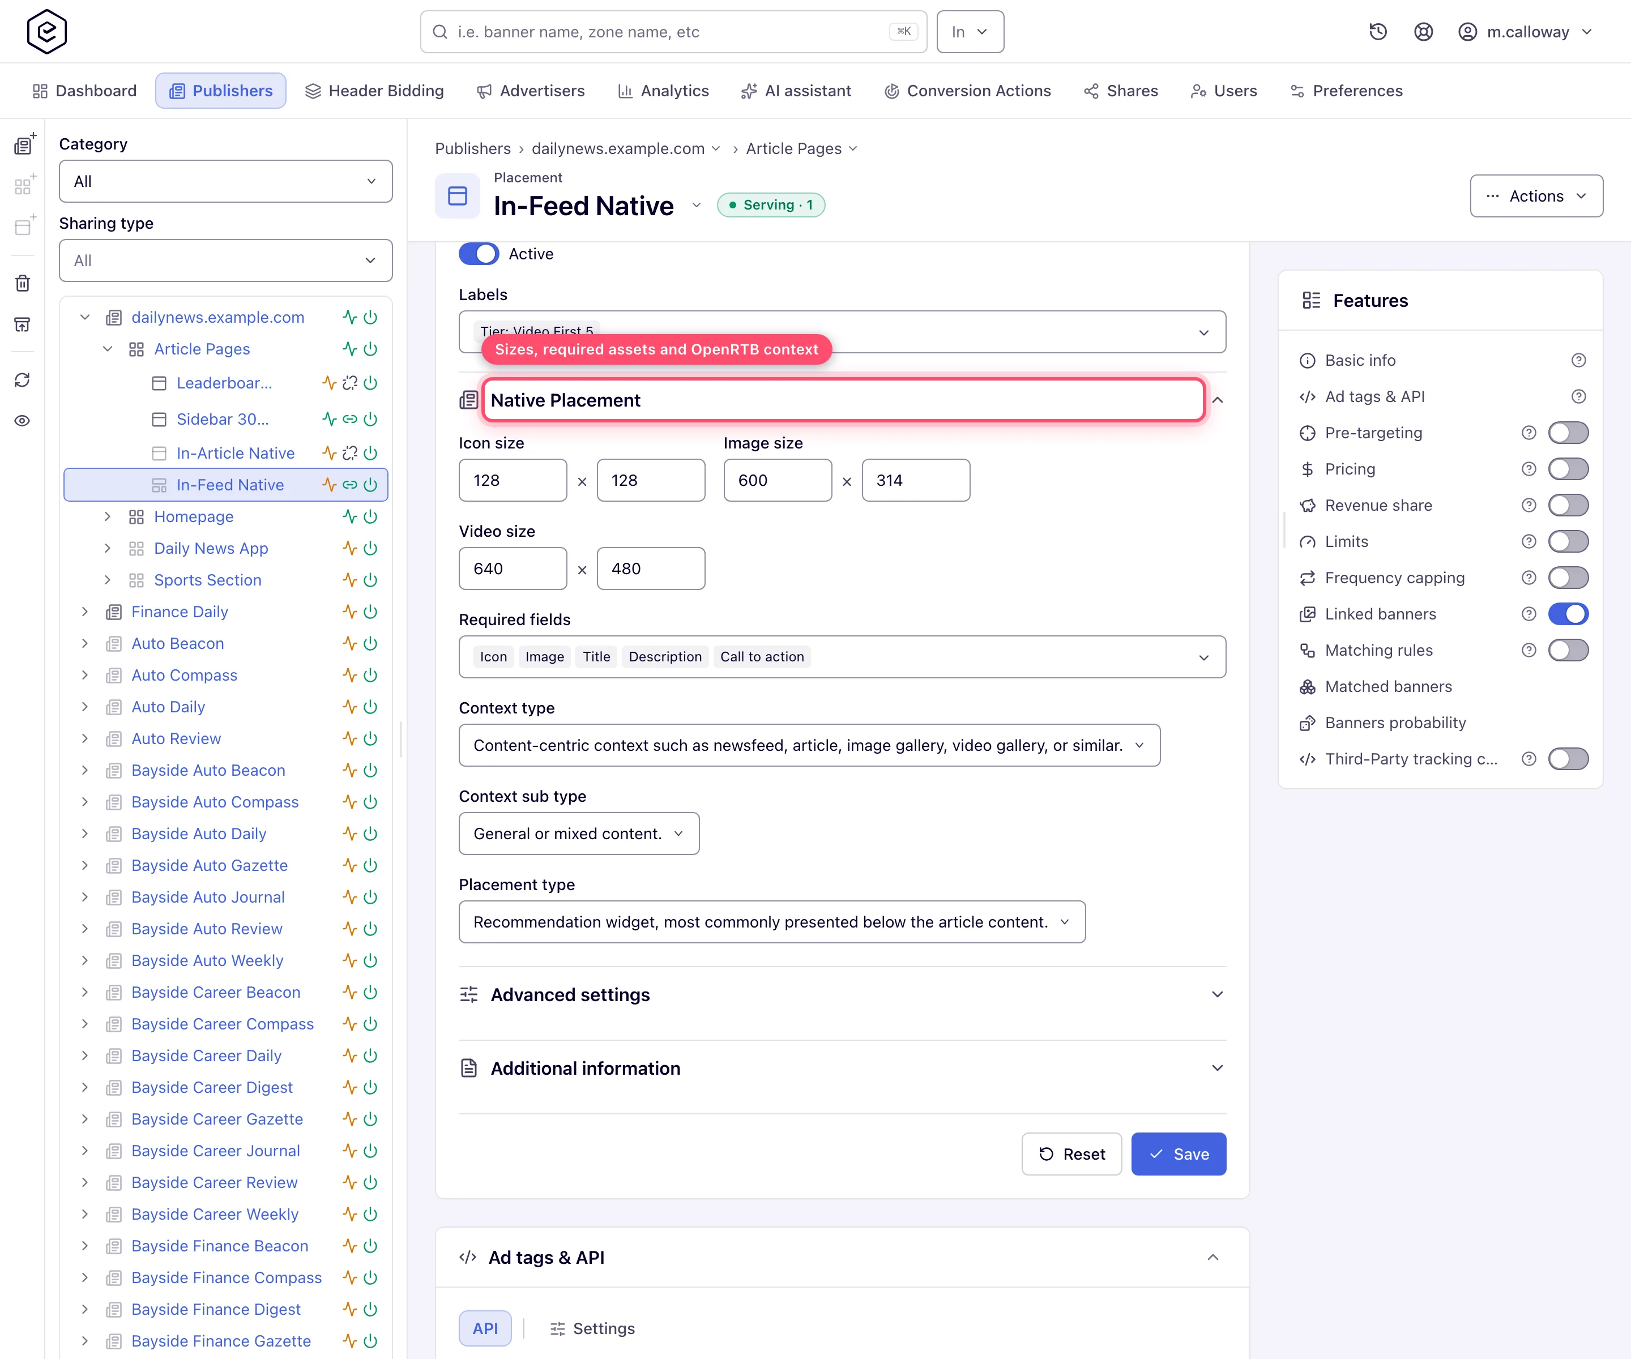Click the activity pulse icon for Homepage
The height and width of the screenshot is (1359, 1631).
coord(349,516)
